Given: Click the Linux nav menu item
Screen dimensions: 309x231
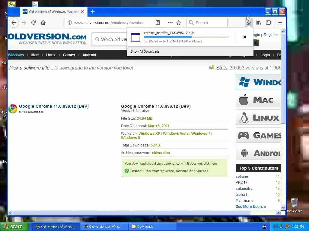Looking at the screenshot, I should (51, 55).
